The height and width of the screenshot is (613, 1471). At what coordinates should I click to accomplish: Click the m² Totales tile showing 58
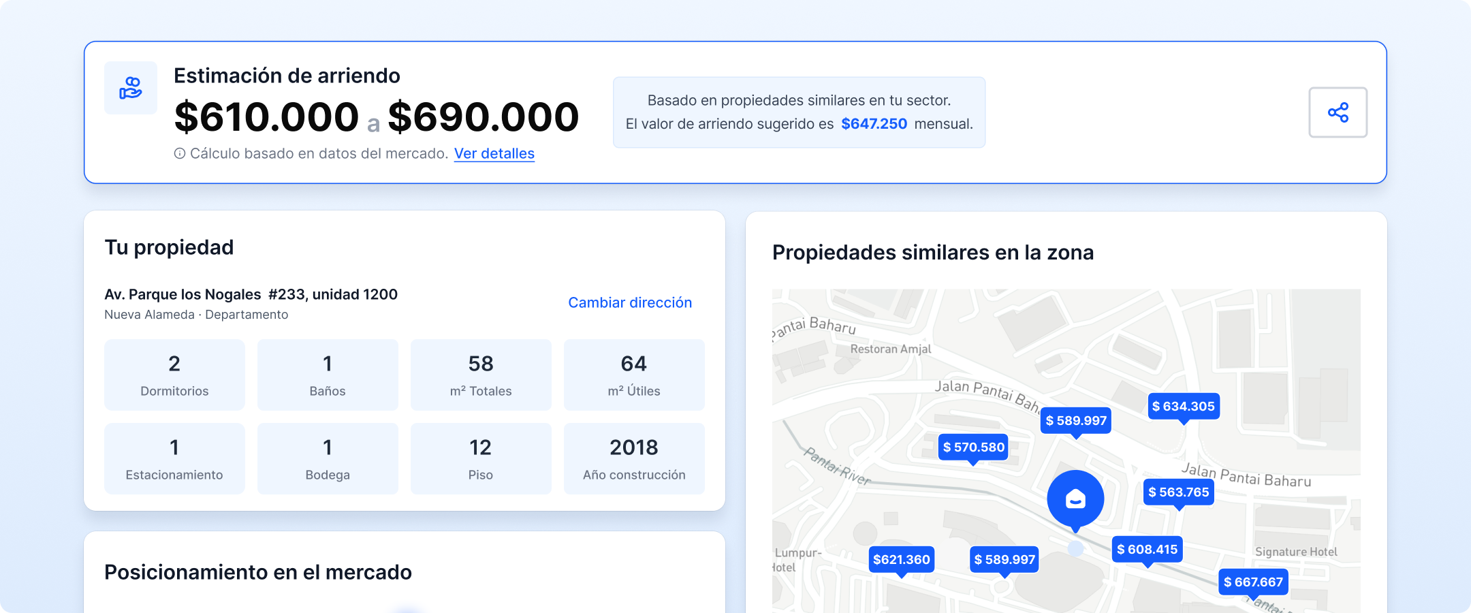coord(480,375)
